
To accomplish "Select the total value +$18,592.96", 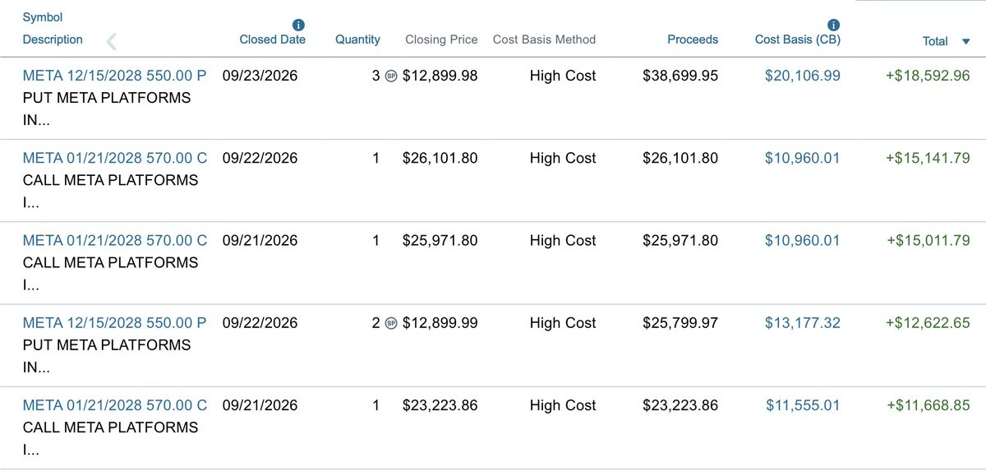I will pos(928,76).
